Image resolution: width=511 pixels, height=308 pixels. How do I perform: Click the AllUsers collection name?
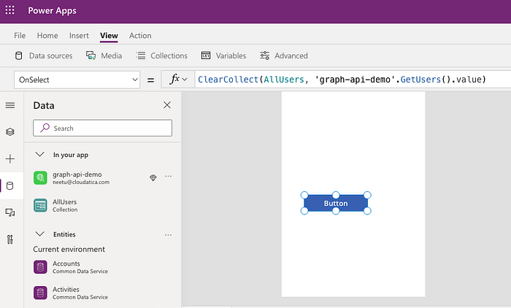pos(64,201)
